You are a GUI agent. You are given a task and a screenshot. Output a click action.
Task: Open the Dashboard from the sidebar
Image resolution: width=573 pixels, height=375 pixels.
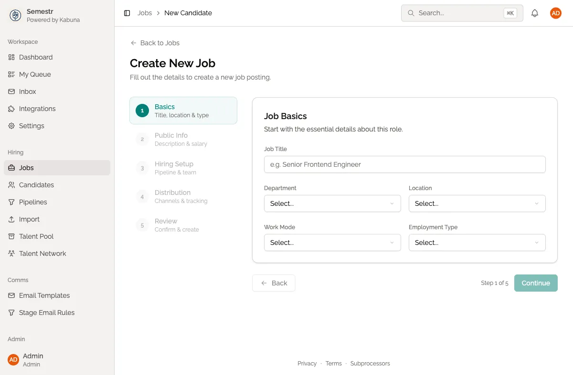[35, 57]
